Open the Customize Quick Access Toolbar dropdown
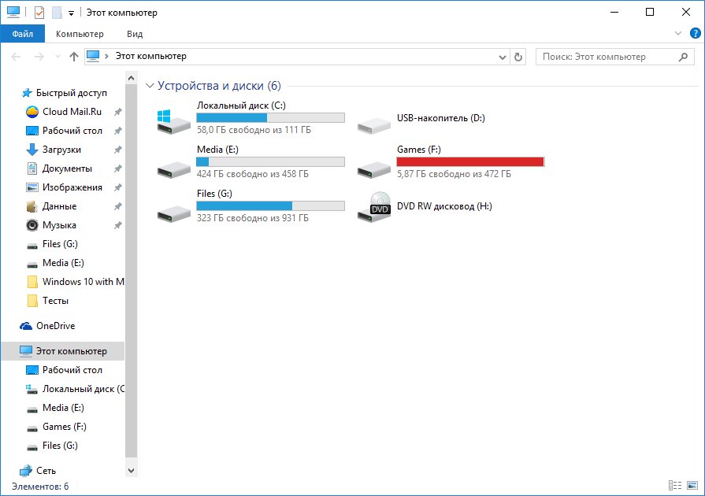705x496 pixels. [x=71, y=13]
